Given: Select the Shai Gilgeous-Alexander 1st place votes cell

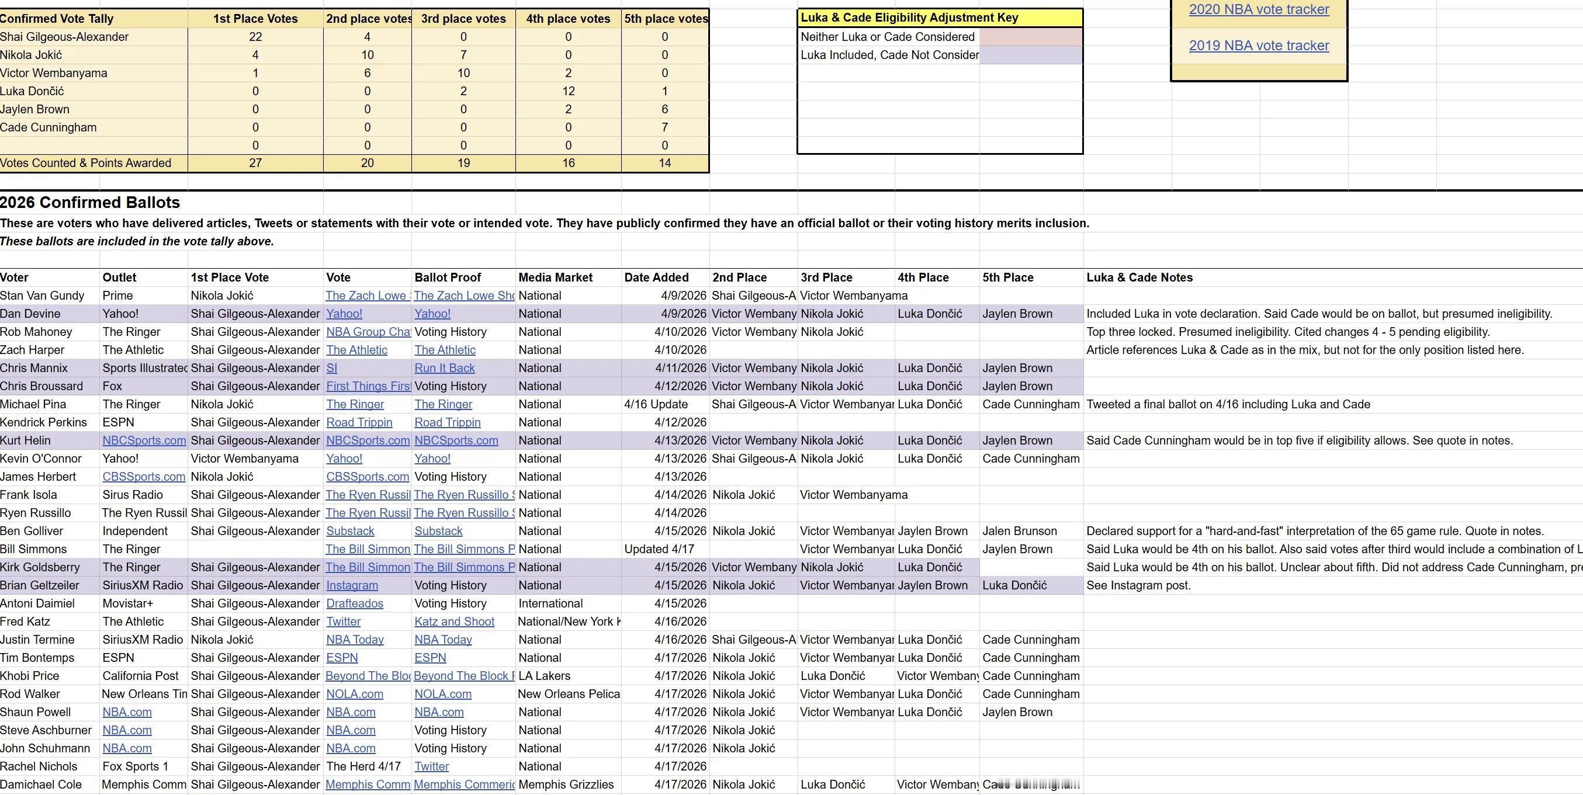Looking at the screenshot, I should (255, 37).
